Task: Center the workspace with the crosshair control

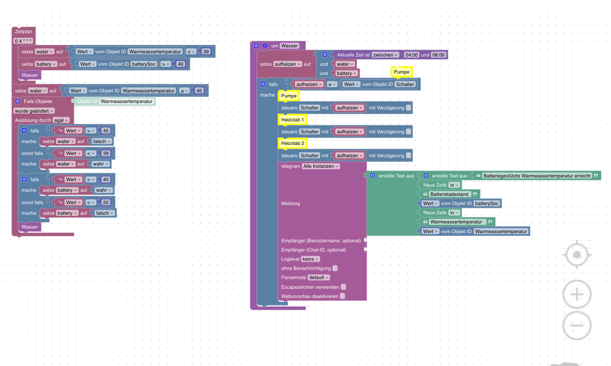Action: 577,255
